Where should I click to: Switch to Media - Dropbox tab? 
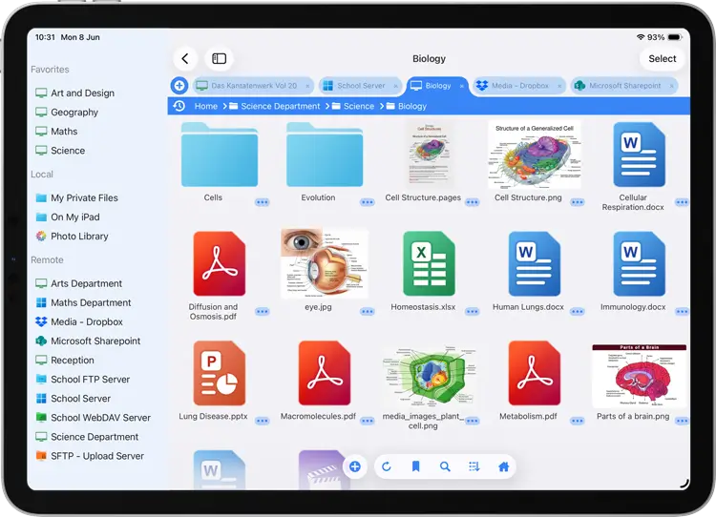(x=519, y=85)
